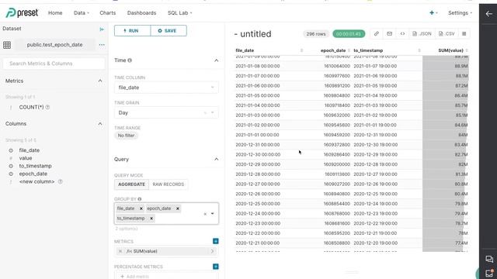497x279 pixels.
Task: Export results as JSON
Action: click(422, 33)
